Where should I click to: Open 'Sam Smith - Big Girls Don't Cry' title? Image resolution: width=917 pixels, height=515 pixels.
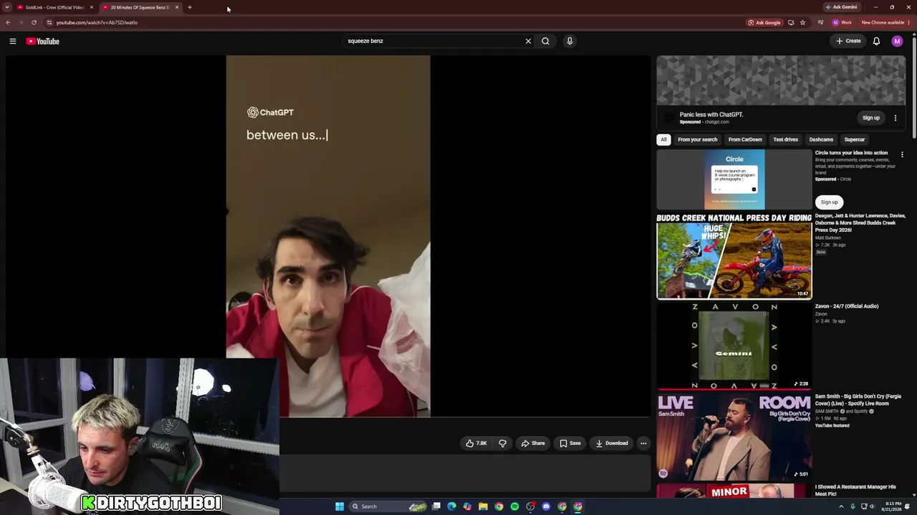tap(858, 400)
